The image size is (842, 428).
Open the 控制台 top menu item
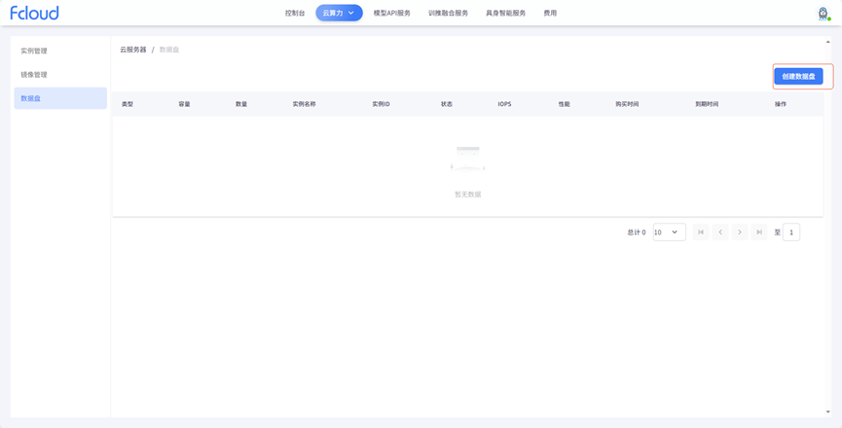coord(295,14)
